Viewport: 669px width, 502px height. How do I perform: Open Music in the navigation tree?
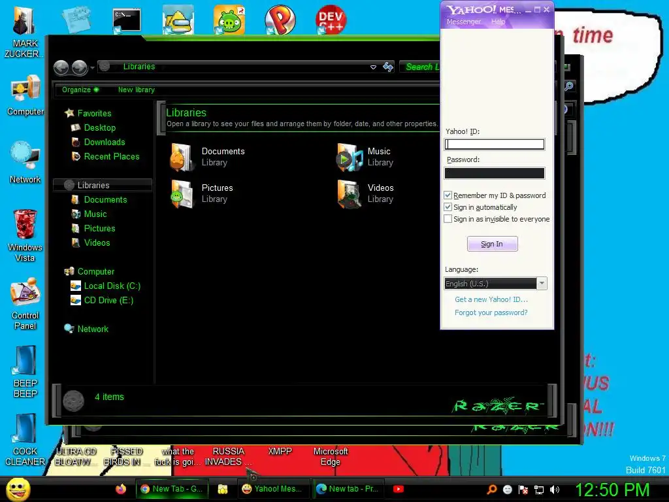(95, 214)
